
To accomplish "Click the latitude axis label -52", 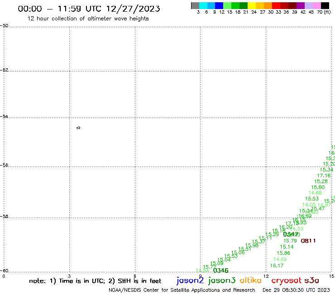I will (x=4, y=70).
